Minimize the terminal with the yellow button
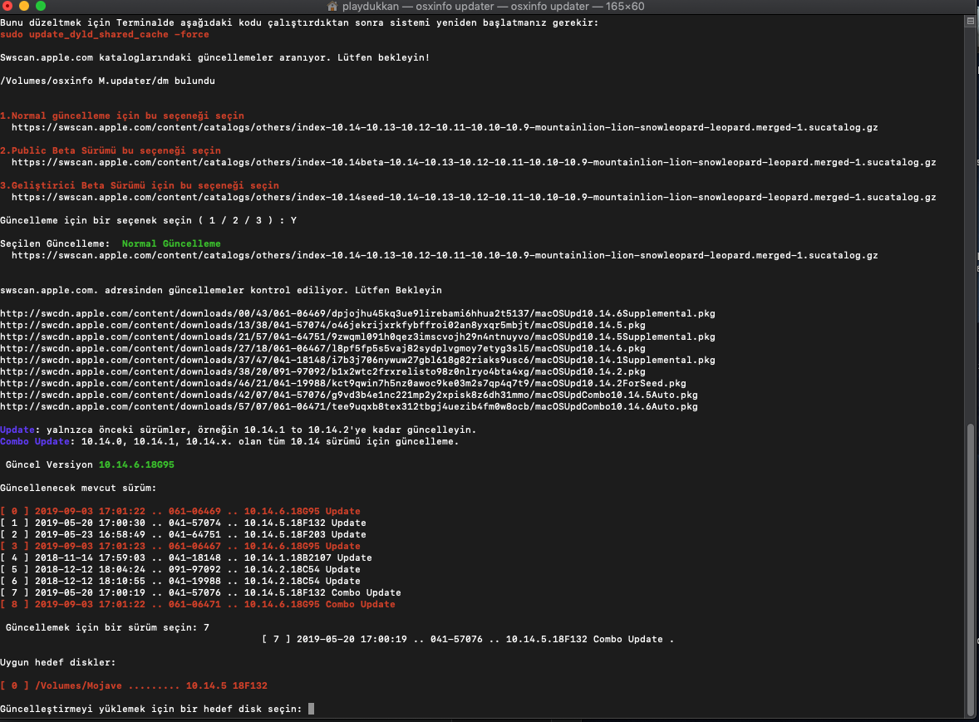979x722 pixels. pyautogui.click(x=26, y=7)
